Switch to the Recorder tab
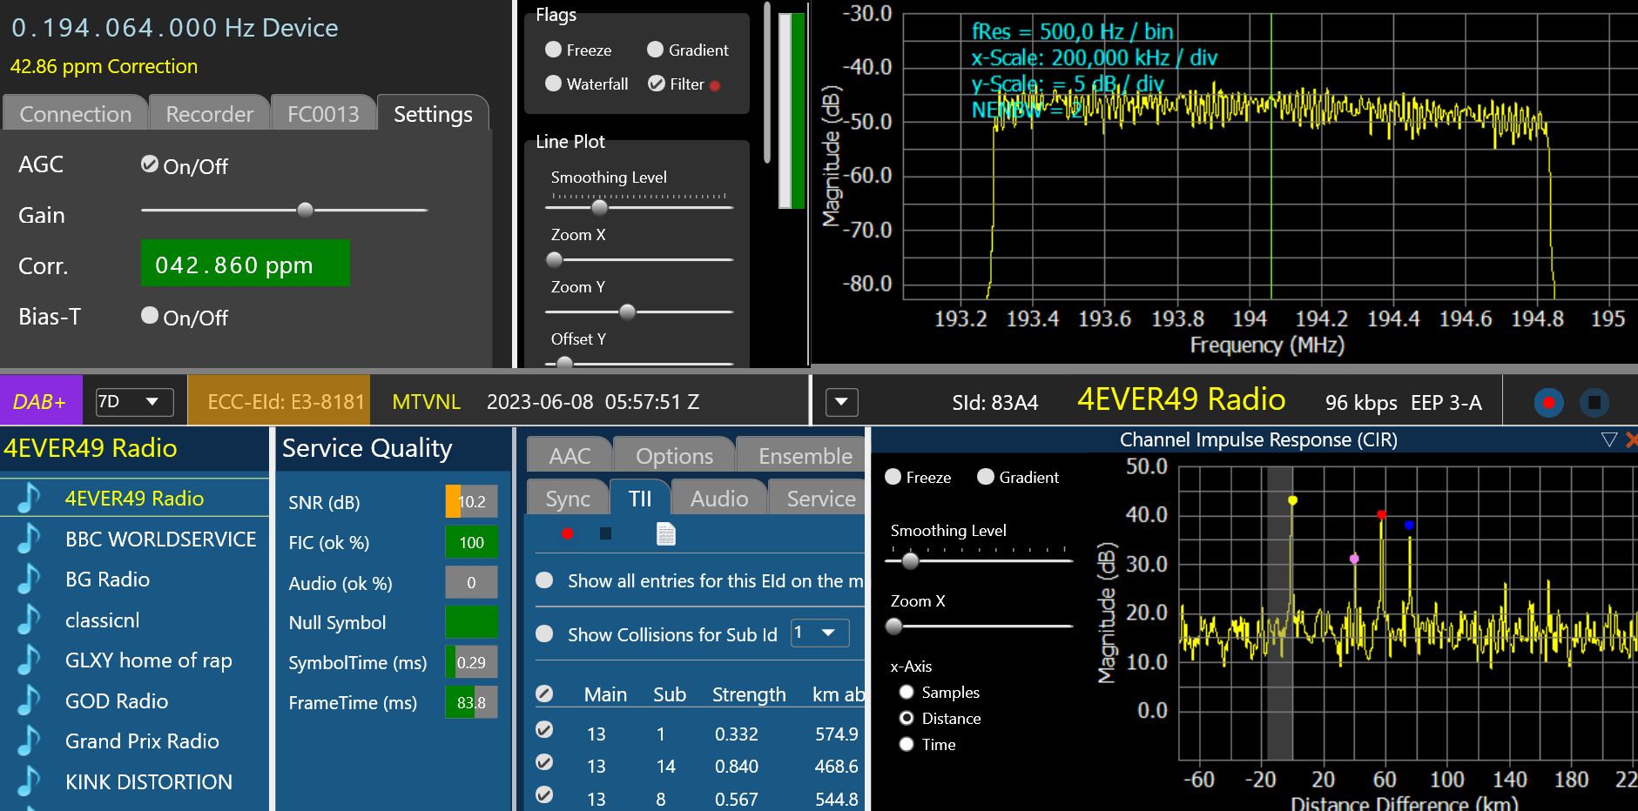The image size is (1638, 811). tap(209, 114)
